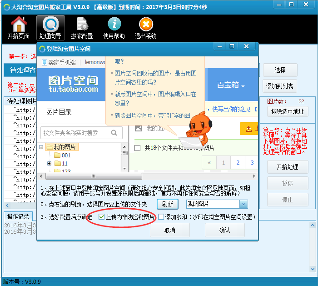The image size is (318, 286).
Task: Click the 开始处理 button
Action: pos(288,167)
